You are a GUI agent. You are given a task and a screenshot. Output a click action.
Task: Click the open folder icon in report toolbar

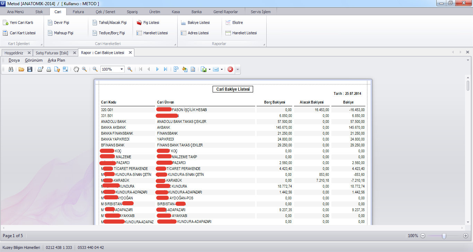coord(21,69)
